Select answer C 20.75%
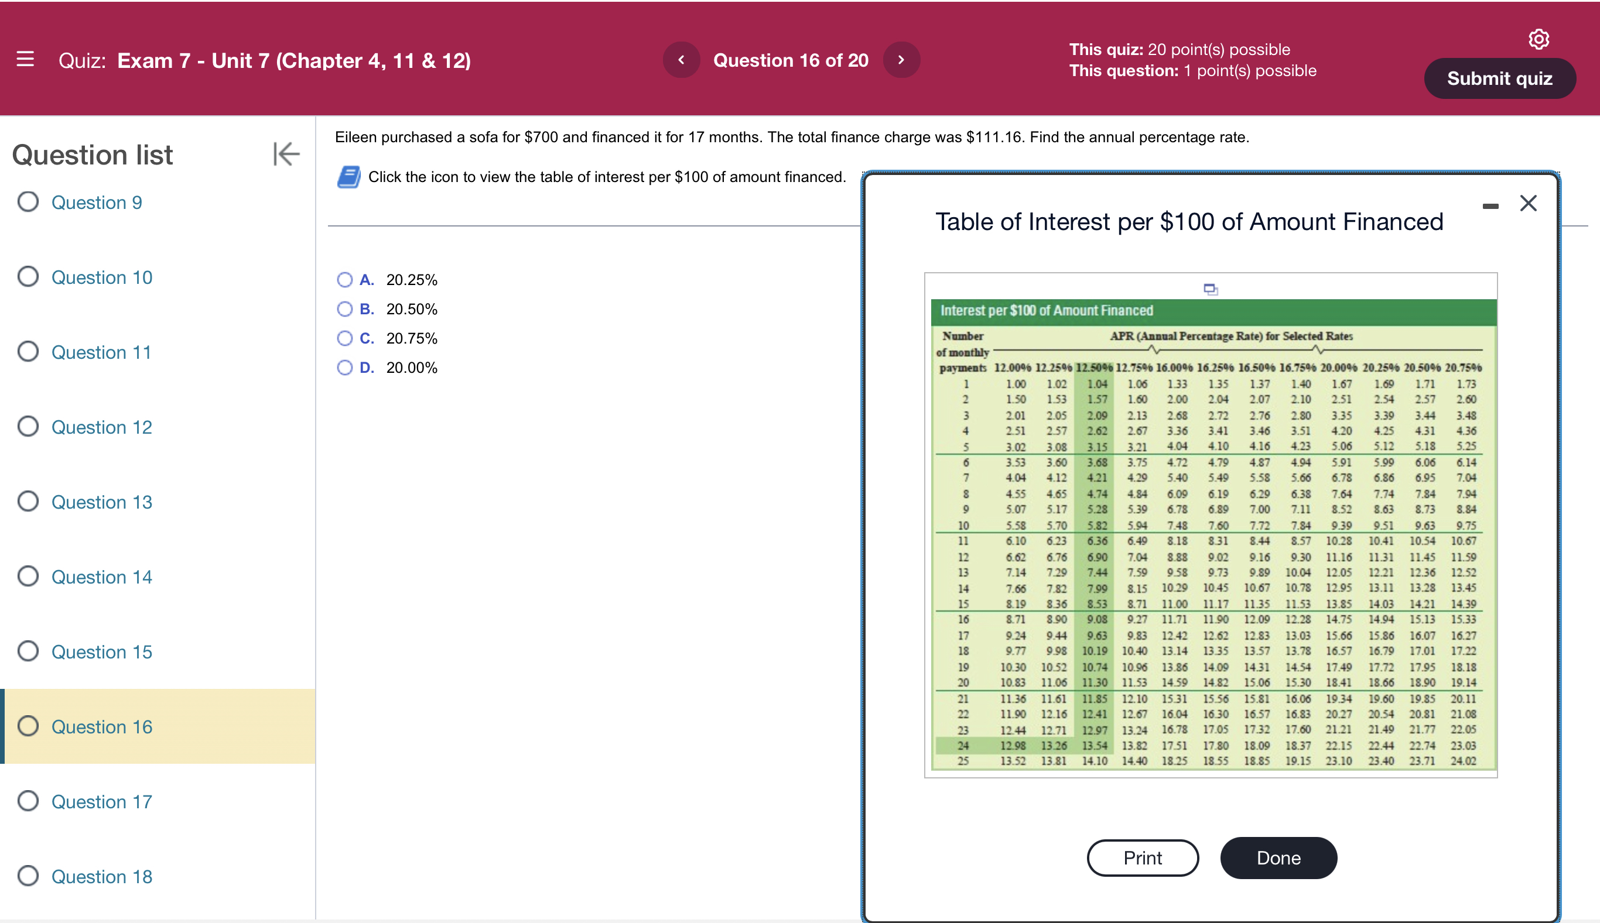The width and height of the screenshot is (1600, 923). (x=345, y=338)
